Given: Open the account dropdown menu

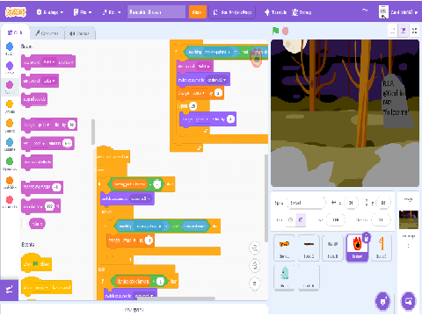Looking at the screenshot, I should coord(398,12).
